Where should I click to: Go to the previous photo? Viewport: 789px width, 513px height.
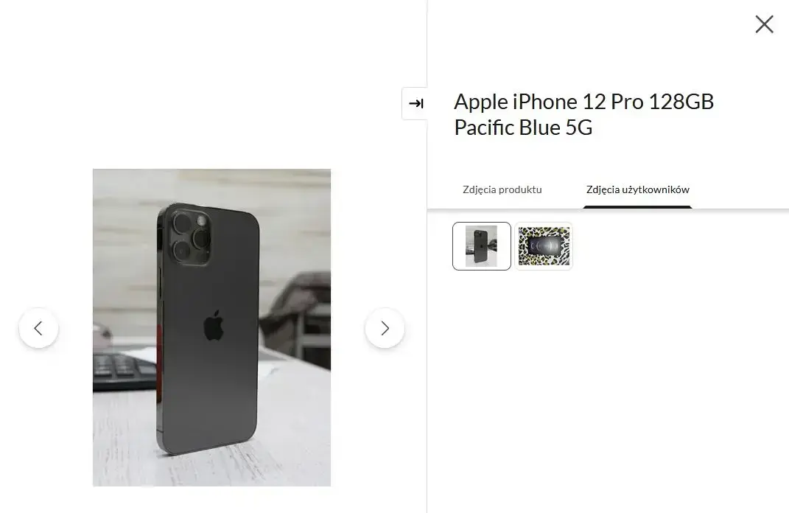pyautogui.click(x=39, y=328)
